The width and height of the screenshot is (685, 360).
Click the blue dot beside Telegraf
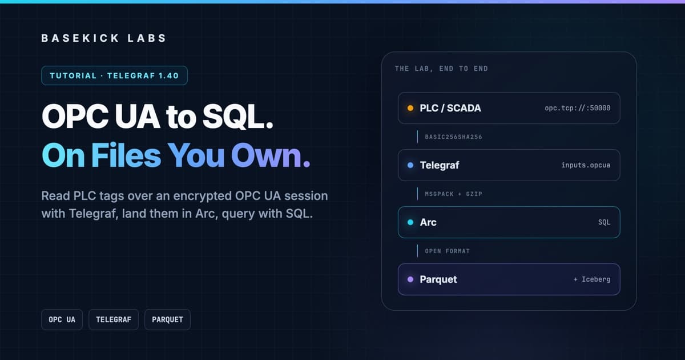click(410, 165)
